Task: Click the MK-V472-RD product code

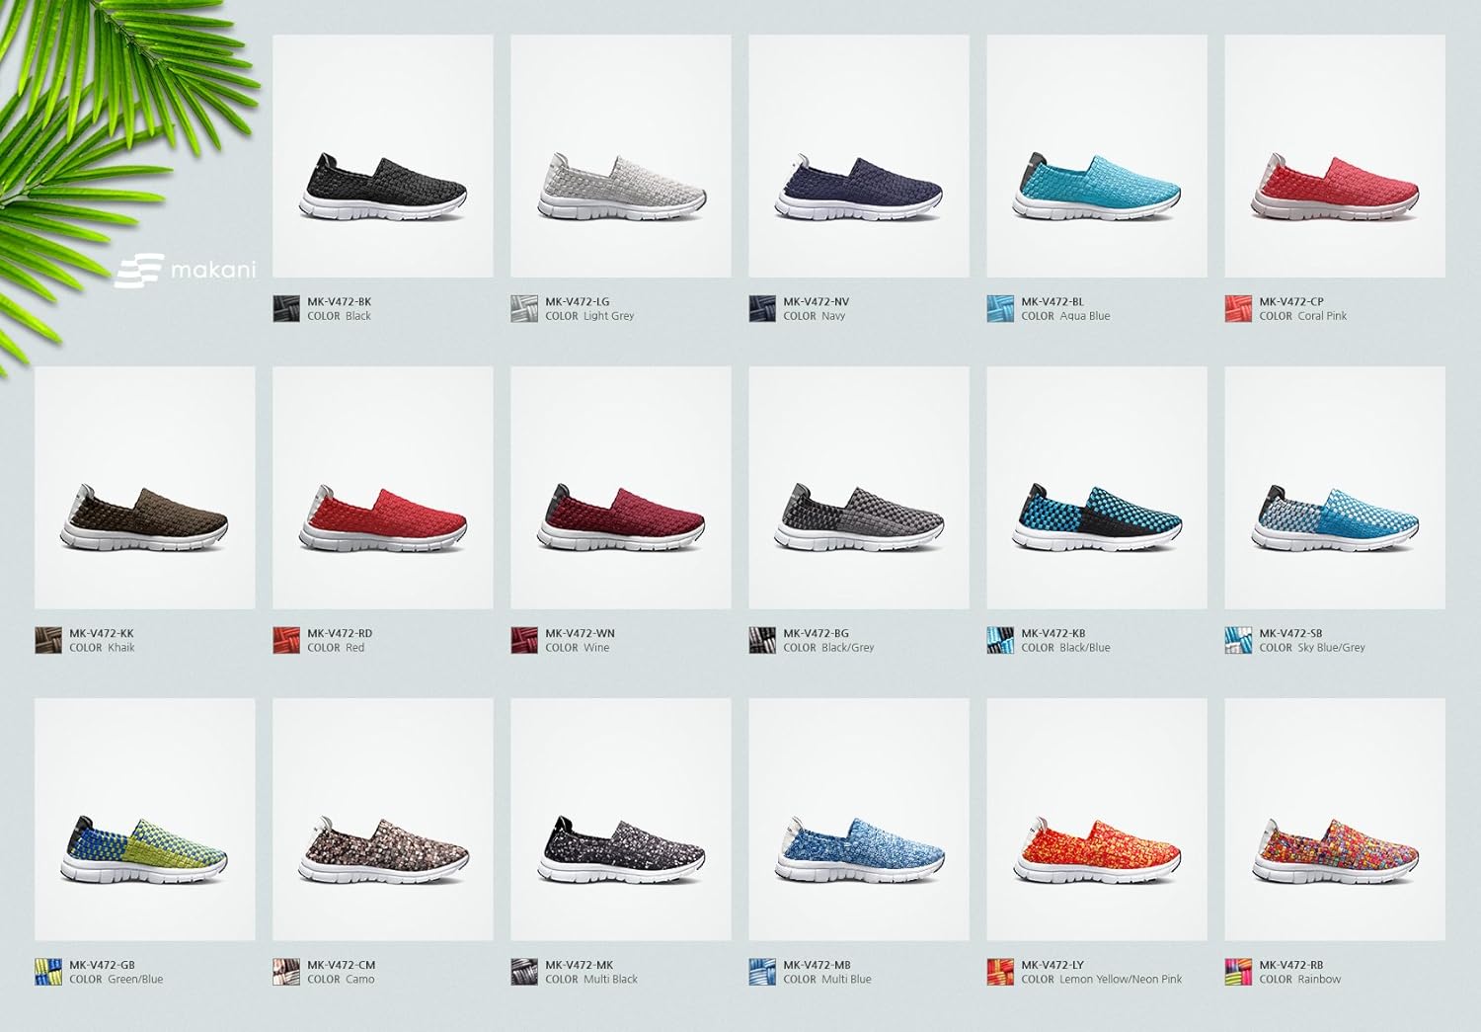Action: [340, 633]
